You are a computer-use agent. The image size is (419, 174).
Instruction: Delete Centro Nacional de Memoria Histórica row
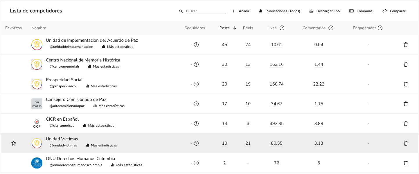406,64
